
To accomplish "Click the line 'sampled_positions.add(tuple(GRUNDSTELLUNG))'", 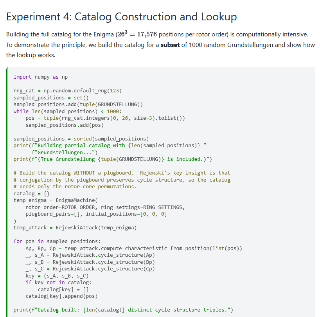I will point(78,104).
